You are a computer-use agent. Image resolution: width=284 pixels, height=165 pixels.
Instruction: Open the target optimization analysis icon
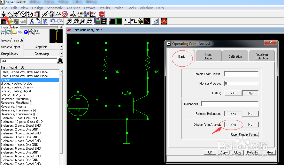point(65,14)
